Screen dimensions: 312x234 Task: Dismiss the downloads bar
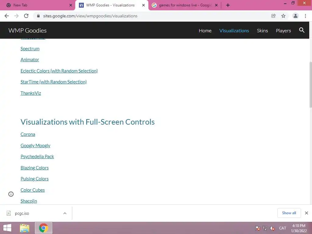(x=307, y=213)
